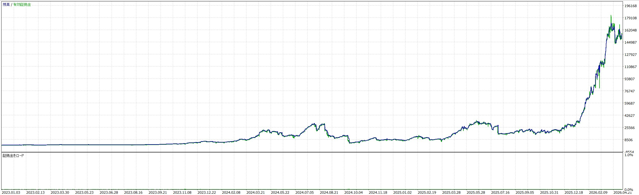Select the 2024.03.21 date label

click(256, 192)
